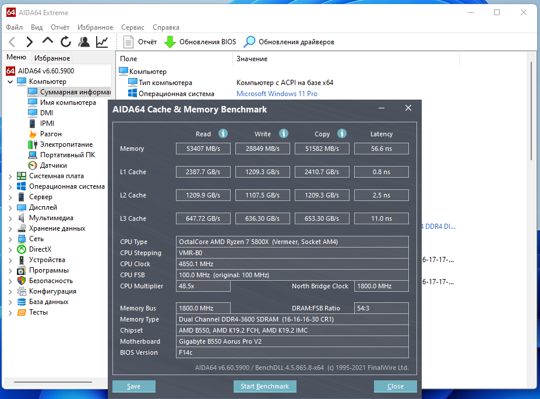Click the Поле column header
The height and width of the screenshot is (399, 540).
pos(175,59)
